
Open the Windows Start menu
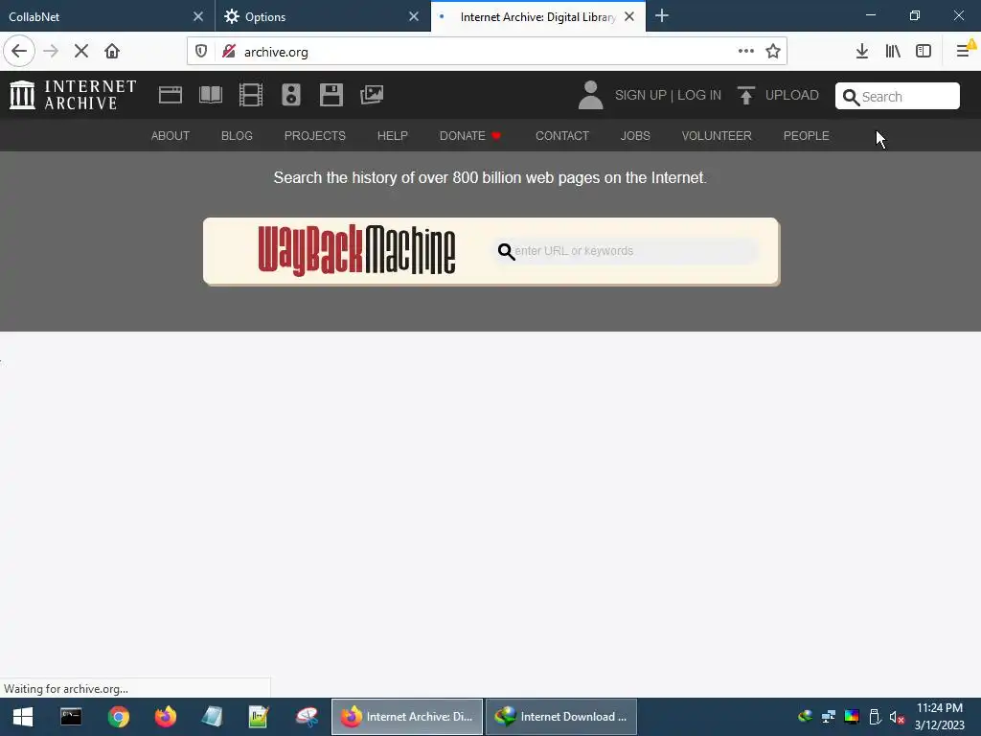click(23, 717)
